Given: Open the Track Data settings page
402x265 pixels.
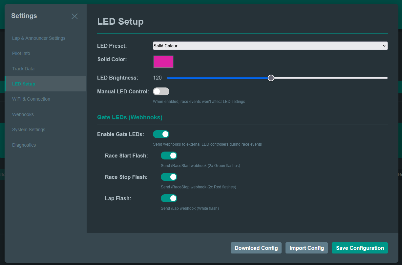Looking at the screenshot, I should [x=23, y=69].
